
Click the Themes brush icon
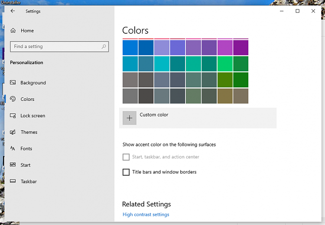point(13,132)
